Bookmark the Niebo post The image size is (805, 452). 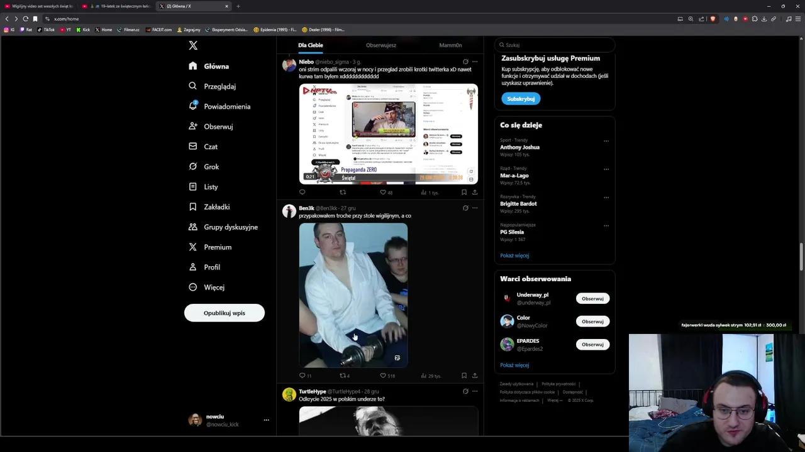point(464,192)
